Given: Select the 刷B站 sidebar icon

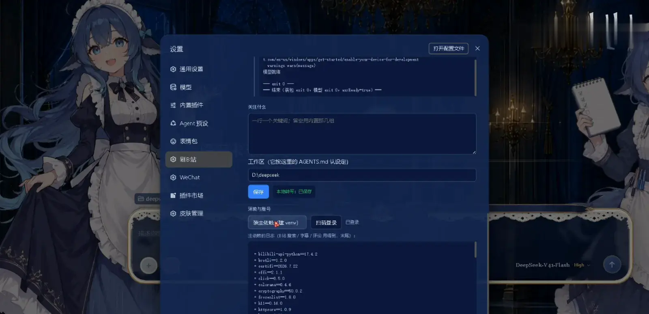Looking at the screenshot, I should (173, 159).
